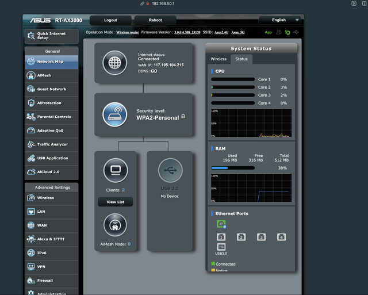368x295 pixels.
Task: Click the WPA2-Personal security level text
Action: click(x=158, y=118)
